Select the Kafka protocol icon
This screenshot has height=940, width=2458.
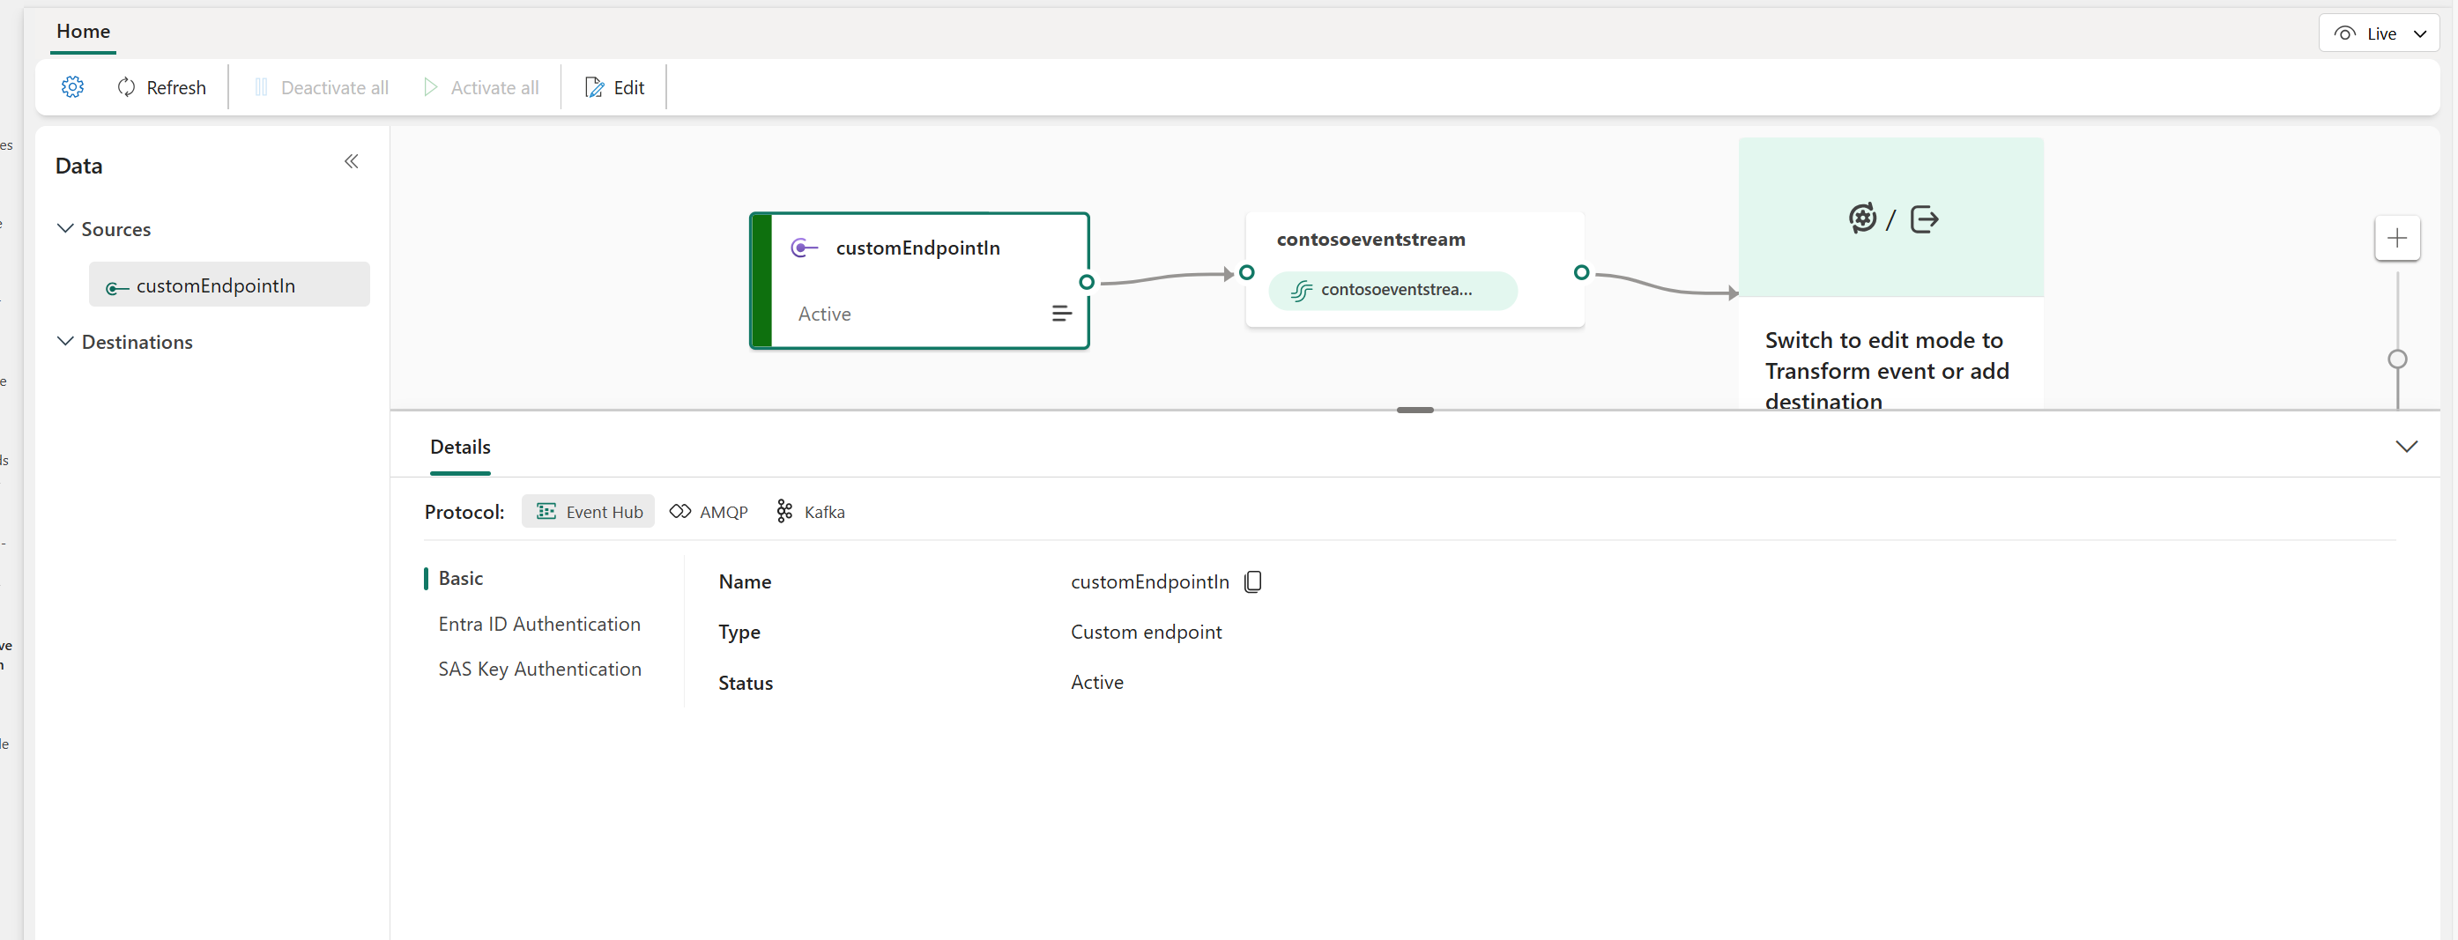coord(783,511)
